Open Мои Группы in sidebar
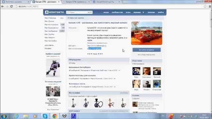This screenshot has height=119, width=212. pos(49,34)
